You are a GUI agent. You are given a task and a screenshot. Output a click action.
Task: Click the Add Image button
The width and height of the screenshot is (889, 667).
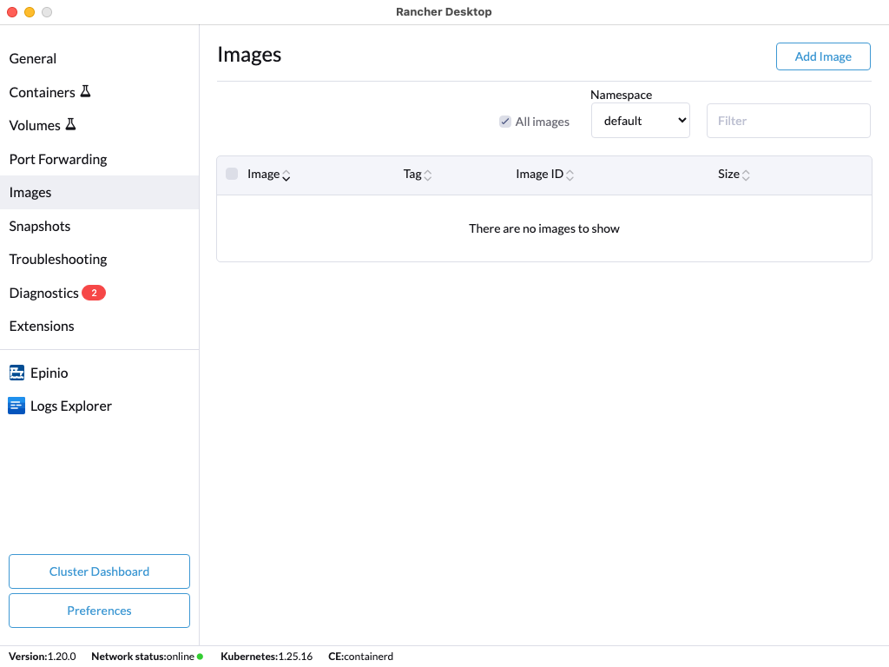click(823, 56)
